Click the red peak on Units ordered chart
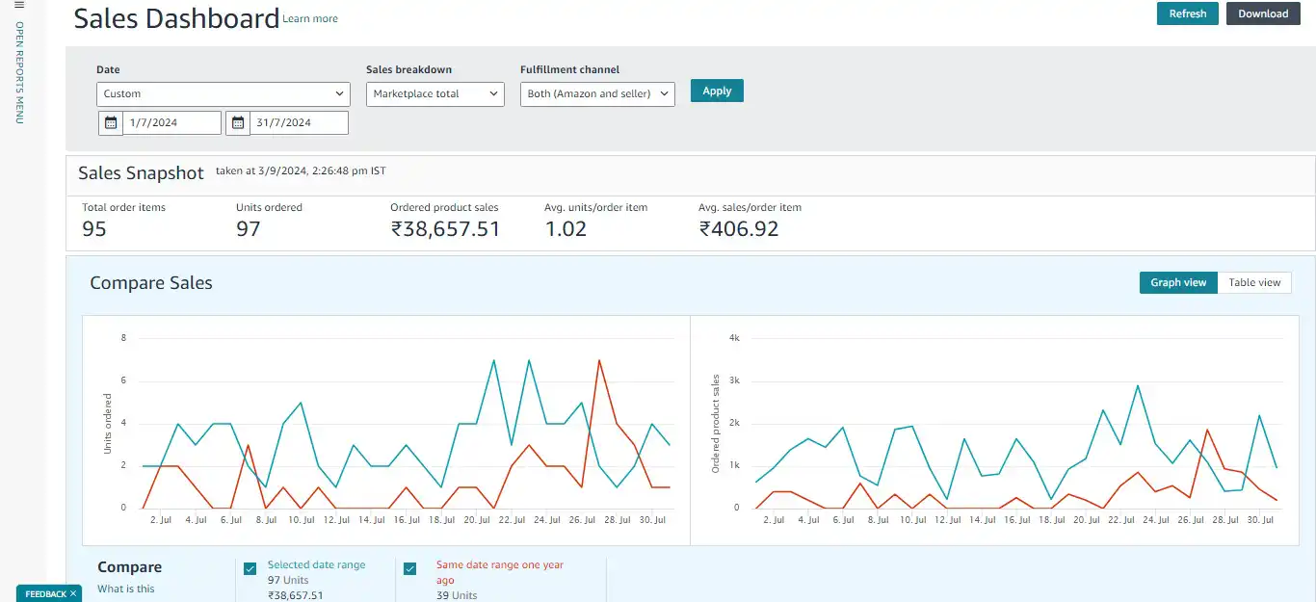This screenshot has height=602, width=1316. pyautogui.click(x=599, y=360)
